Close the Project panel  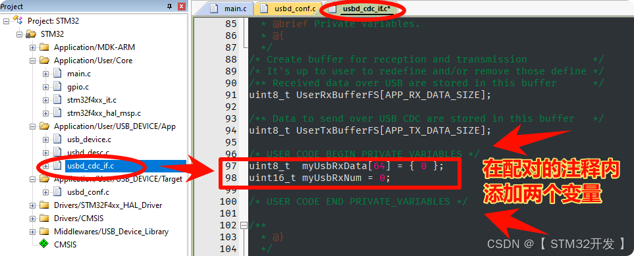coord(182,6)
